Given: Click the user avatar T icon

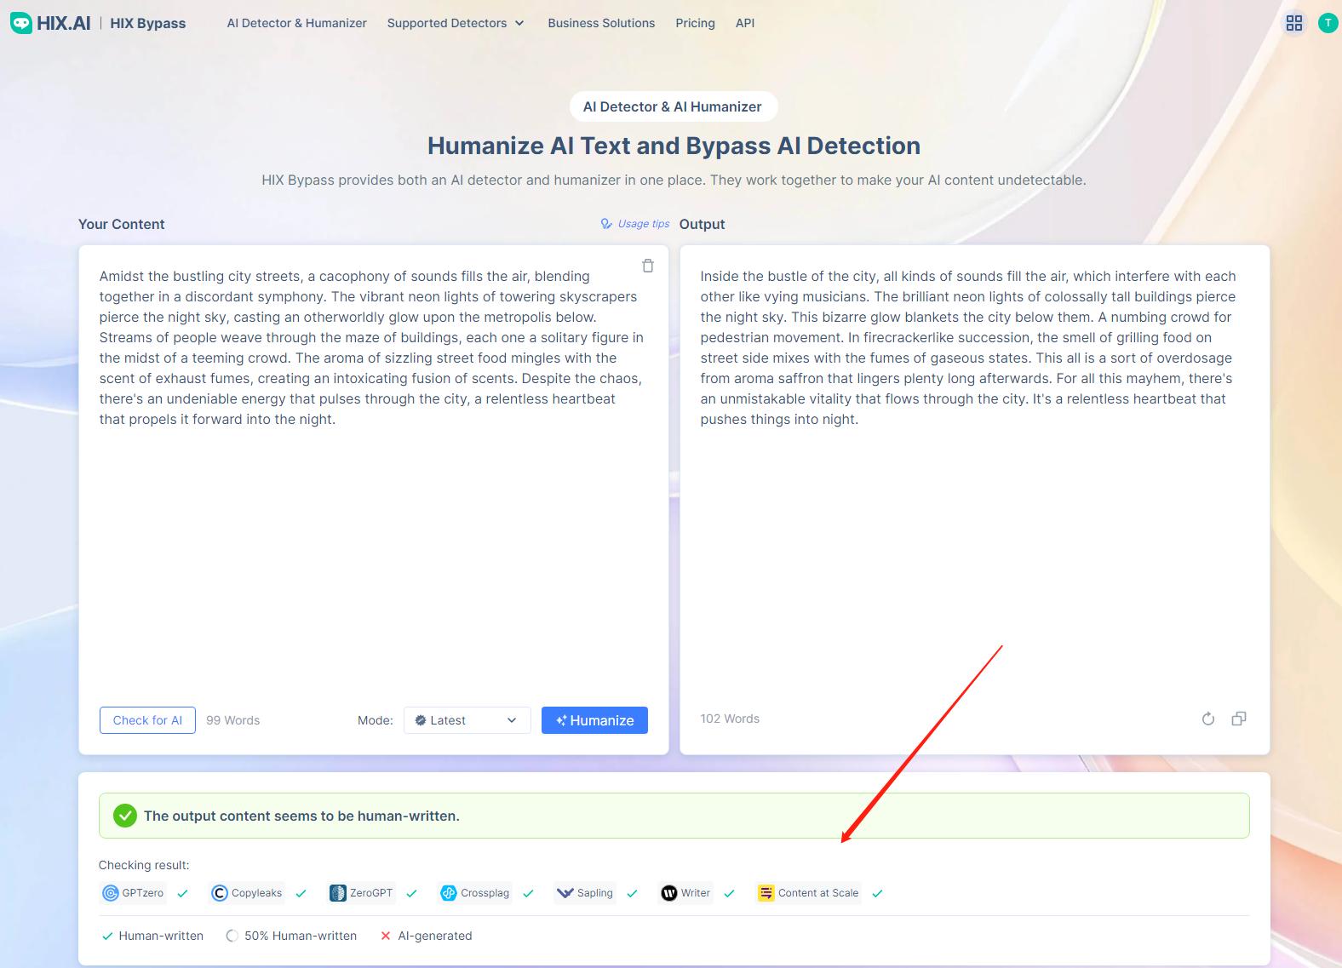Looking at the screenshot, I should click(1327, 23).
